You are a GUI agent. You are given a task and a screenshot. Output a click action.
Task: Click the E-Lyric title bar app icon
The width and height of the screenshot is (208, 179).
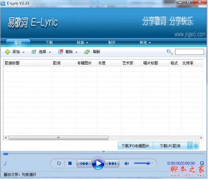[3, 3]
